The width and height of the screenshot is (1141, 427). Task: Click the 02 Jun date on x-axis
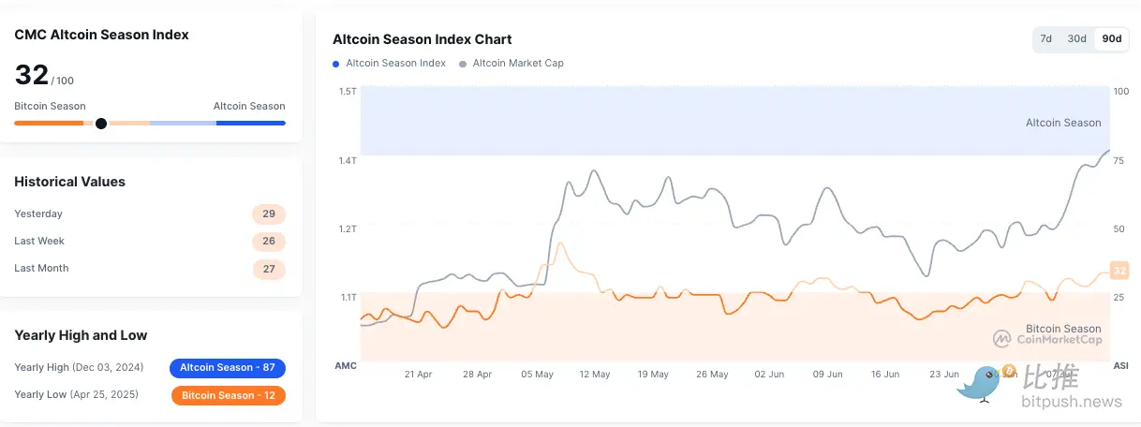[769, 375]
